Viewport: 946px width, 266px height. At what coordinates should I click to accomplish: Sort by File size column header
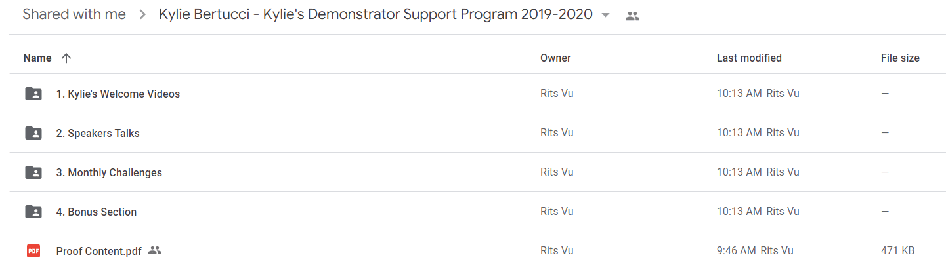[x=900, y=58]
